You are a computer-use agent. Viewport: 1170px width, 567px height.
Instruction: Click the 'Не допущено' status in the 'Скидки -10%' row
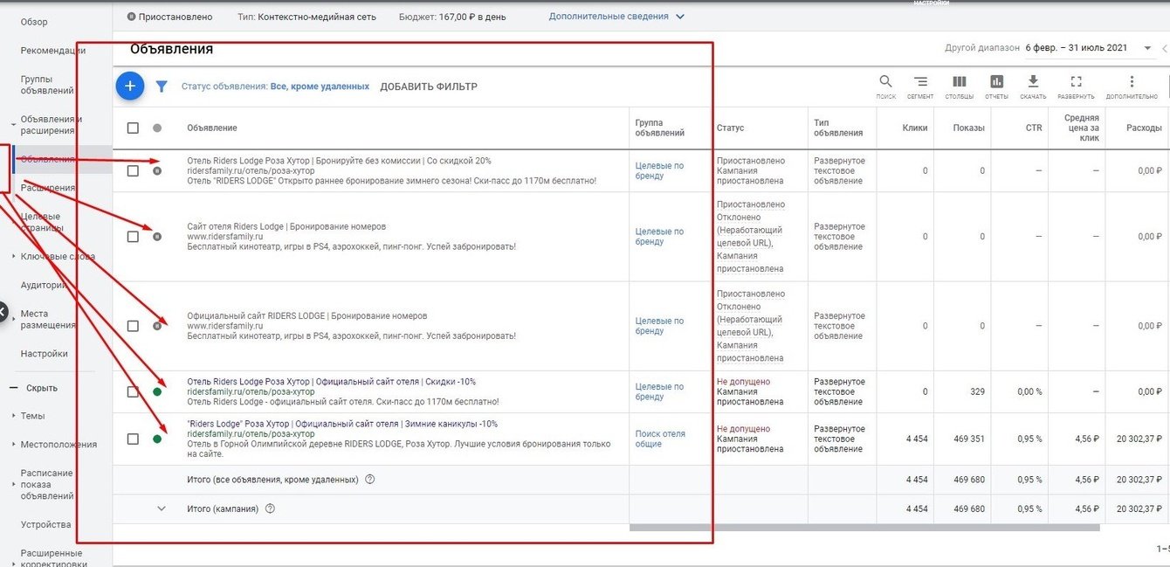coord(743,382)
